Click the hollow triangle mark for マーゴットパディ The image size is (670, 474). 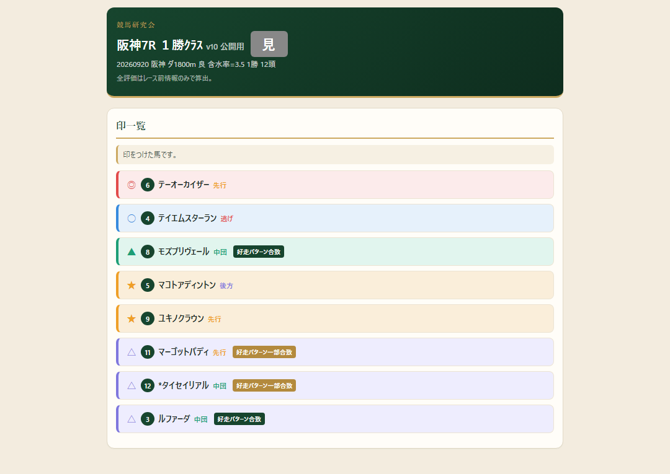132,352
